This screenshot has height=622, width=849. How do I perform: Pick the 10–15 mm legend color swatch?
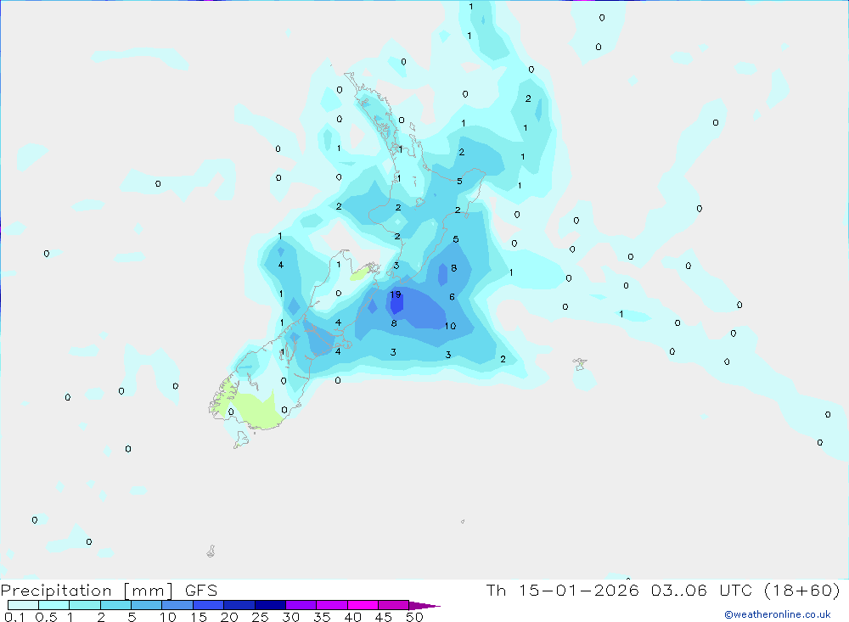(177, 605)
